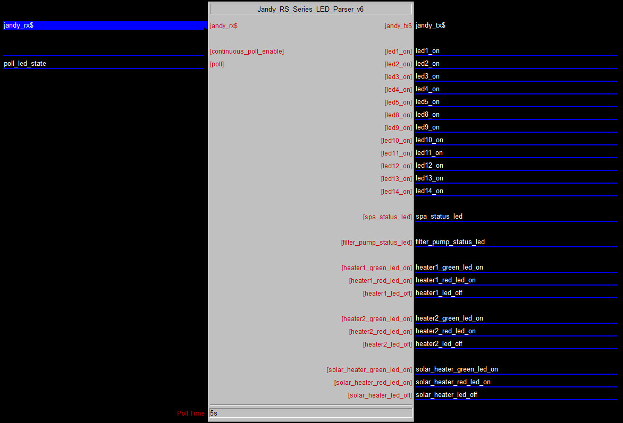Select the white led1_on output signal name

427,51
